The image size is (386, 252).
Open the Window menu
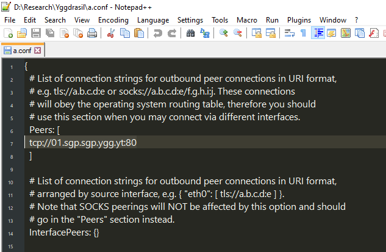[333, 20]
